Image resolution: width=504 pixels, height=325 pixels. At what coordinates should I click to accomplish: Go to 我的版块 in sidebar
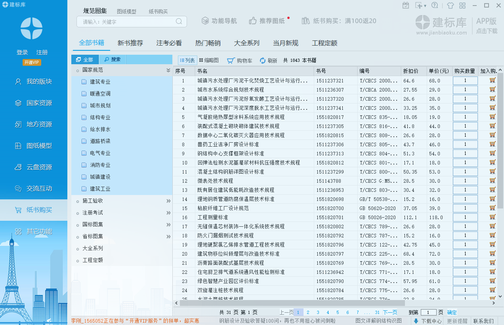(x=39, y=82)
